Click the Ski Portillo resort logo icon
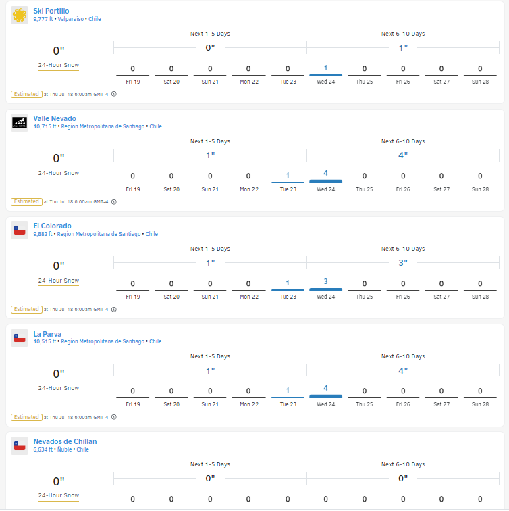Viewport: 509px width, 511px height. tap(20, 15)
